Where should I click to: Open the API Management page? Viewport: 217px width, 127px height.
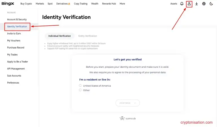[16, 69]
